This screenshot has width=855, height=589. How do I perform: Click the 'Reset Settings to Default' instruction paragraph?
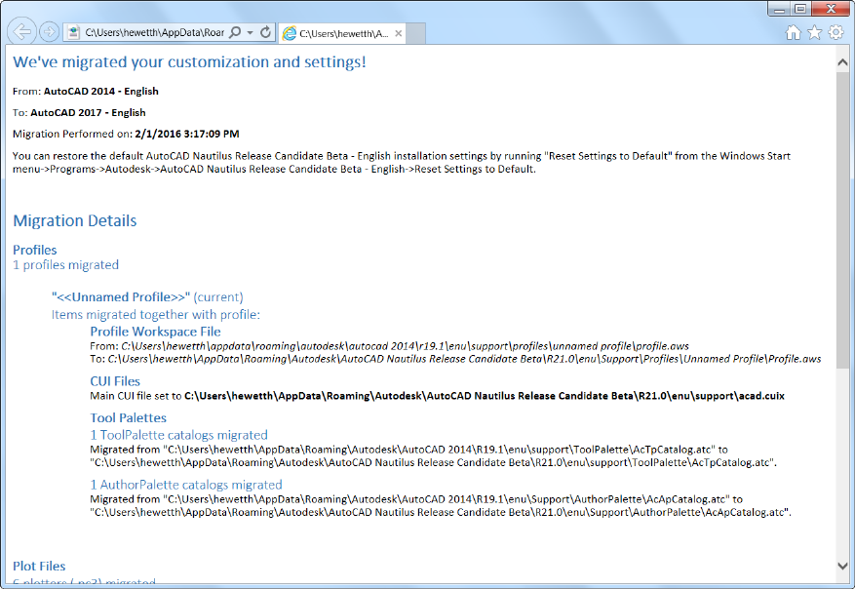pos(402,163)
